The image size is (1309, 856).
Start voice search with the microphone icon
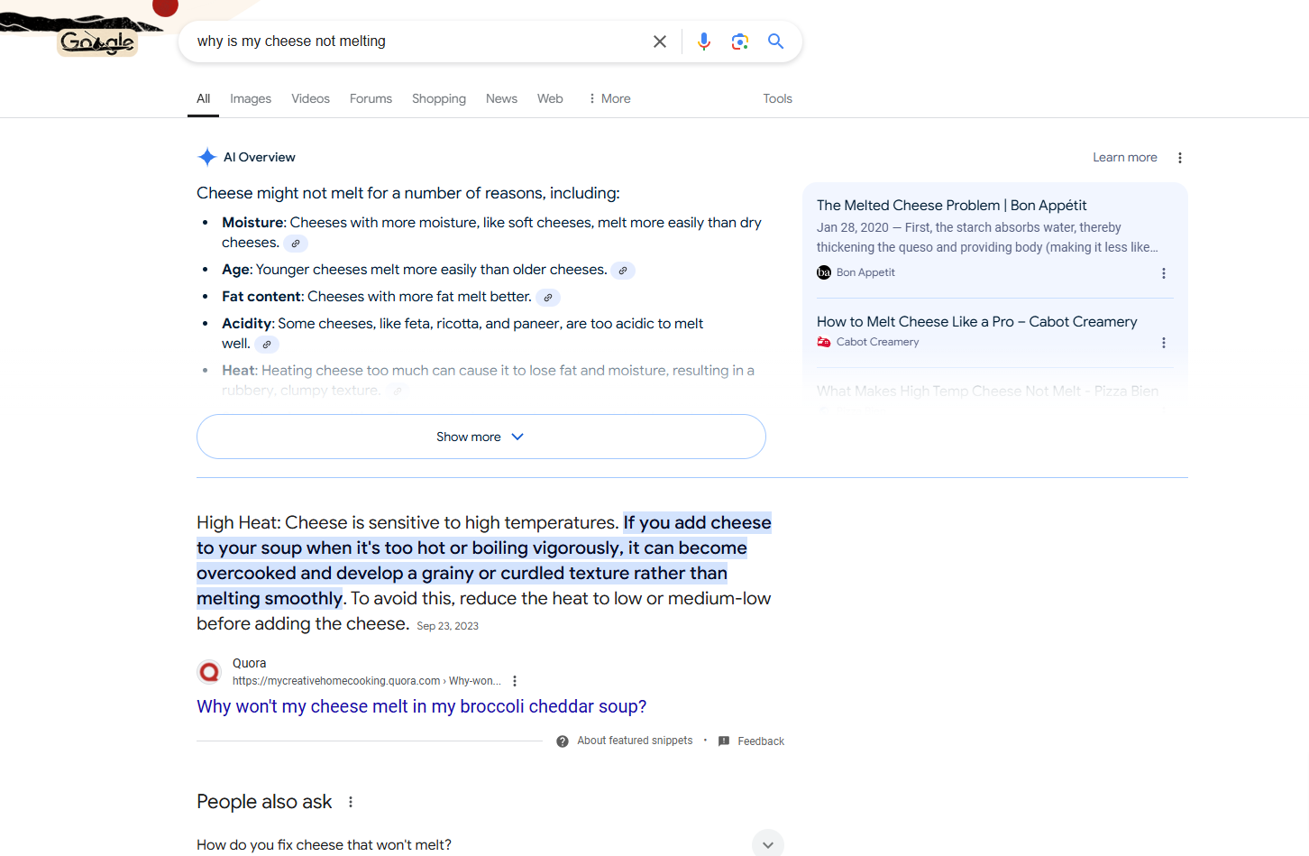click(704, 41)
